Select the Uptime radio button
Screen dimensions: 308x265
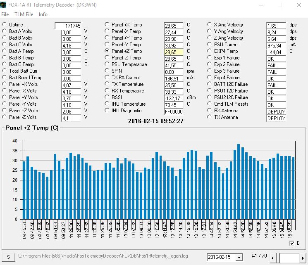(x=4, y=24)
